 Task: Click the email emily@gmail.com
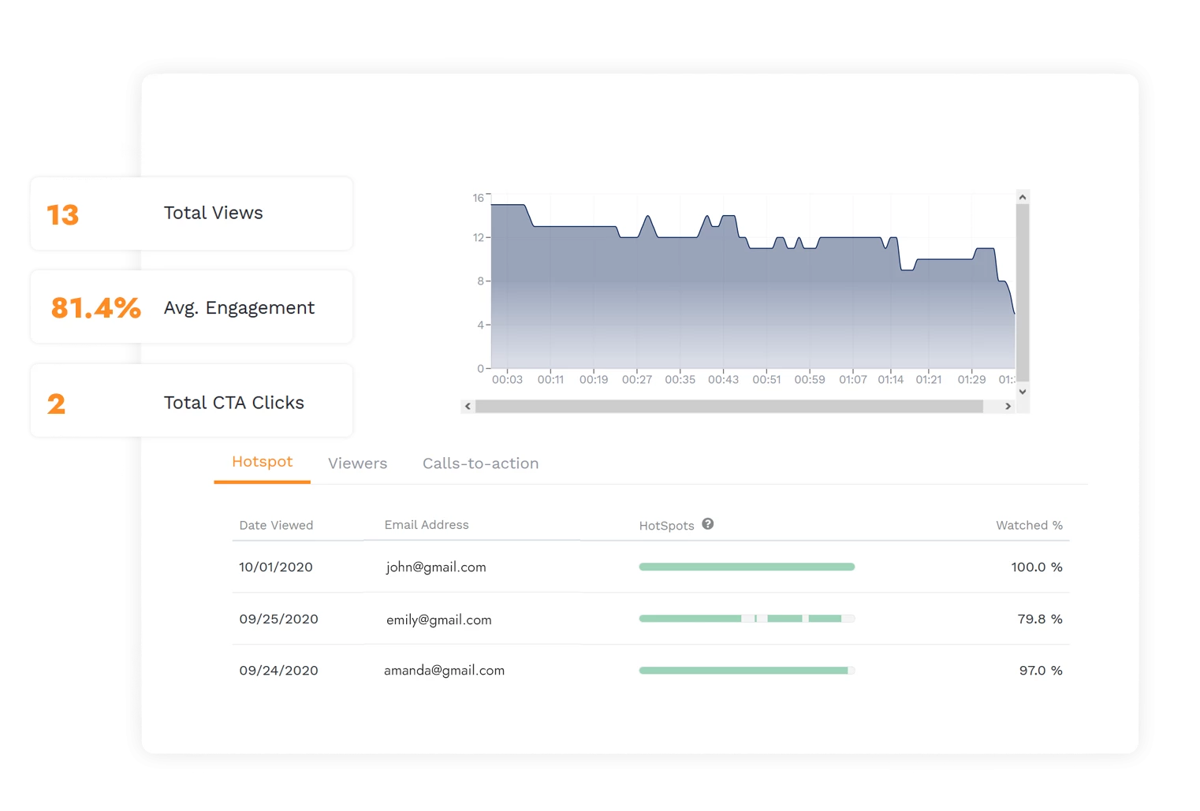(x=439, y=620)
